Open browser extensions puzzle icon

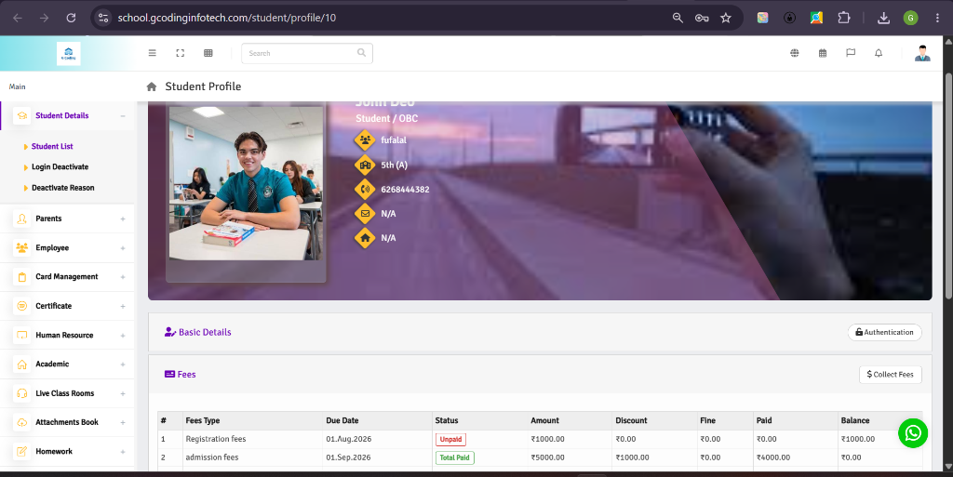click(843, 18)
